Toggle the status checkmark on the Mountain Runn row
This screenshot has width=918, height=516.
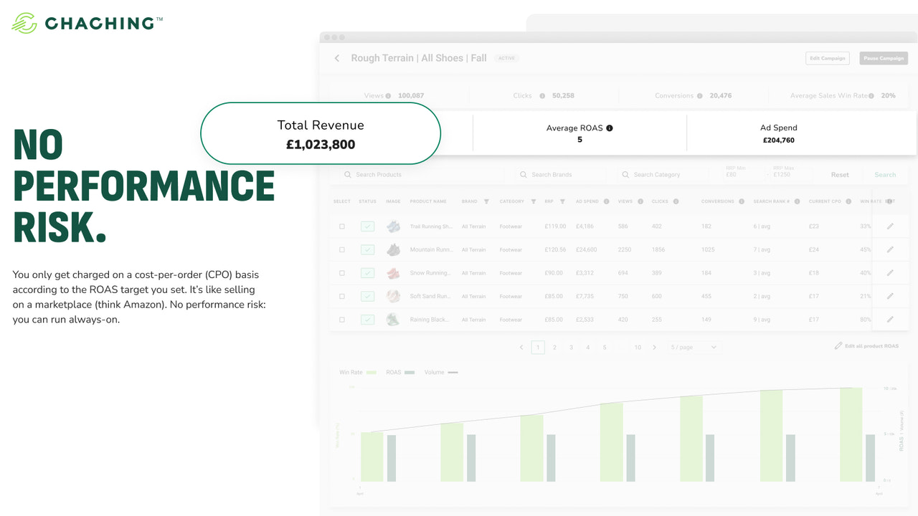(x=367, y=249)
